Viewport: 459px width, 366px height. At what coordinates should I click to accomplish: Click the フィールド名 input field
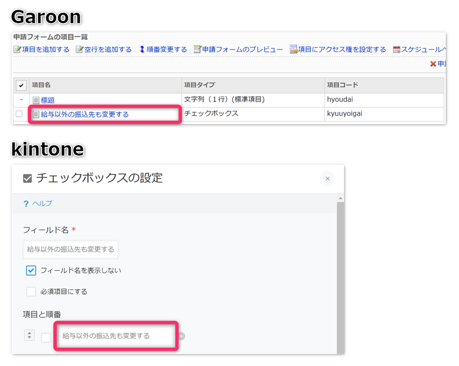(x=70, y=249)
